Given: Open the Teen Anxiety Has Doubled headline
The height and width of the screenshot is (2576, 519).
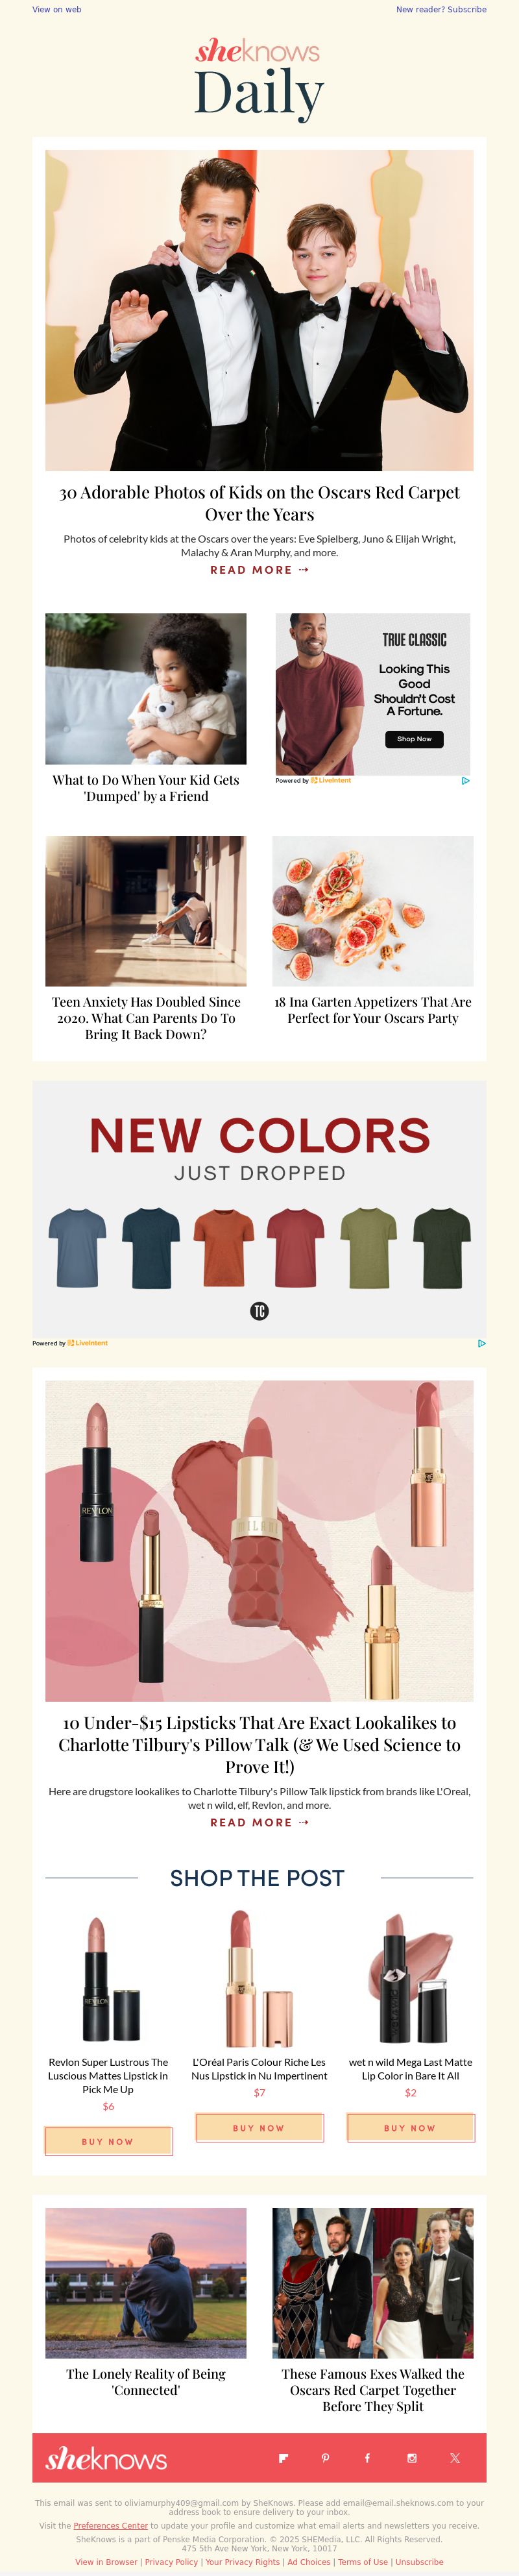Looking at the screenshot, I should (146, 1018).
